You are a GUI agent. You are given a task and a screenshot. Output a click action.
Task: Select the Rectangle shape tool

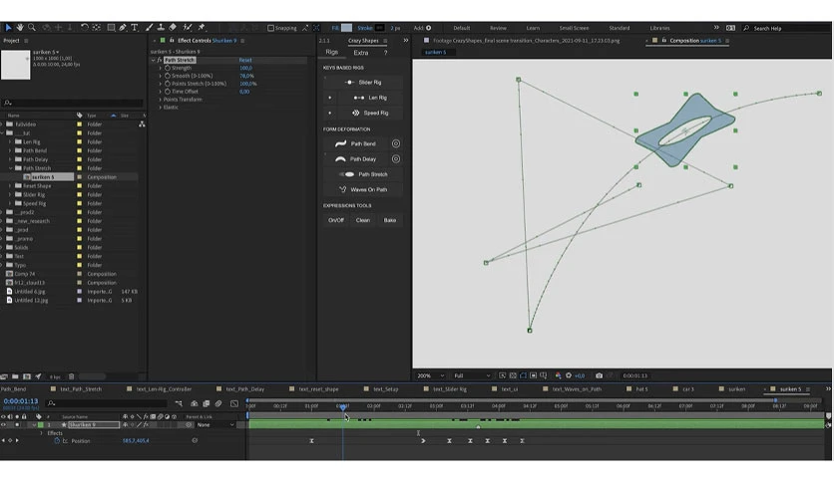[x=111, y=28]
